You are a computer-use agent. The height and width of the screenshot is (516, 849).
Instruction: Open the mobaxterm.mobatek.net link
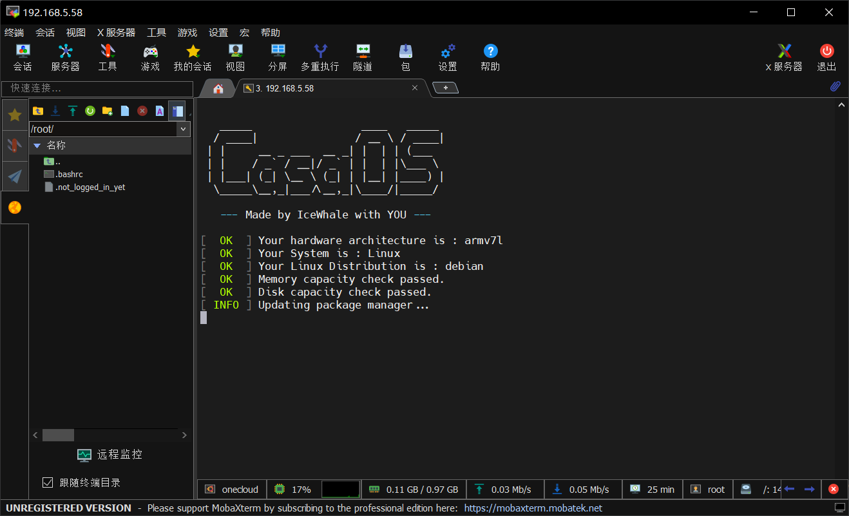click(533, 508)
